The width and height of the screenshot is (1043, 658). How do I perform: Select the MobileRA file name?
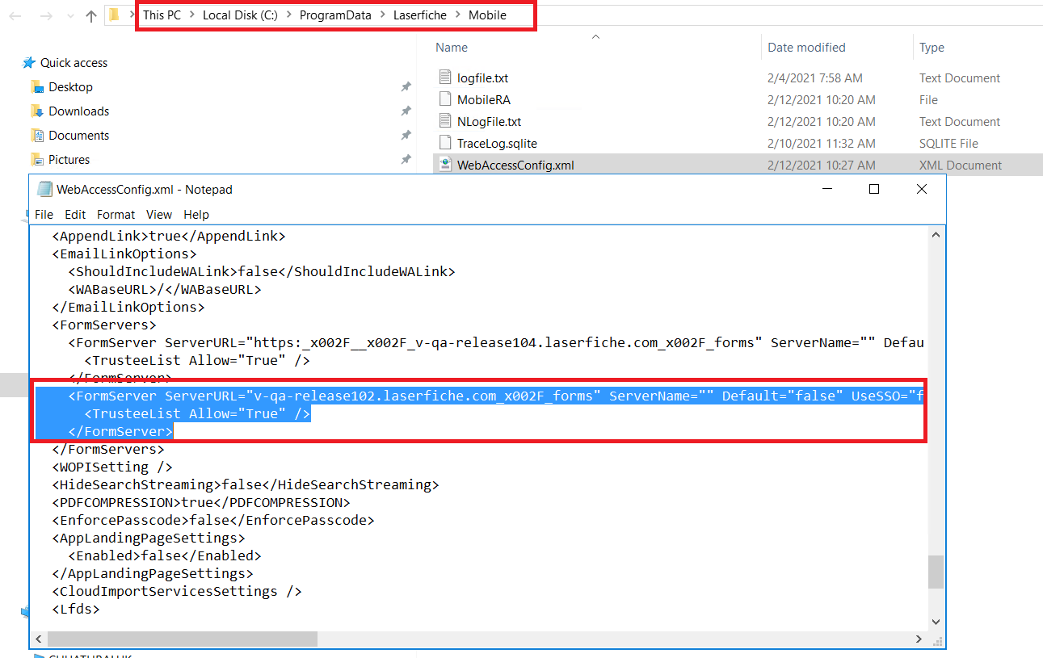click(484, 99)
